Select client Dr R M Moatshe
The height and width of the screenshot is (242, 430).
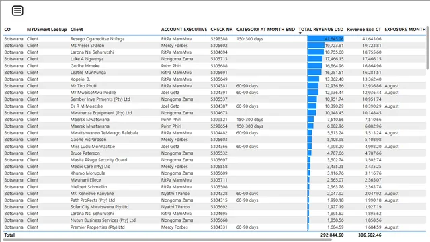pyautogui.click(x=87, y=106)
